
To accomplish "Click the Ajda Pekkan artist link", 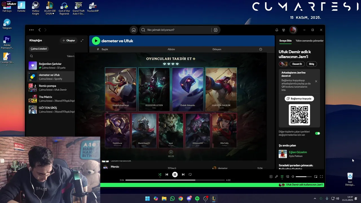I will 296,156.
